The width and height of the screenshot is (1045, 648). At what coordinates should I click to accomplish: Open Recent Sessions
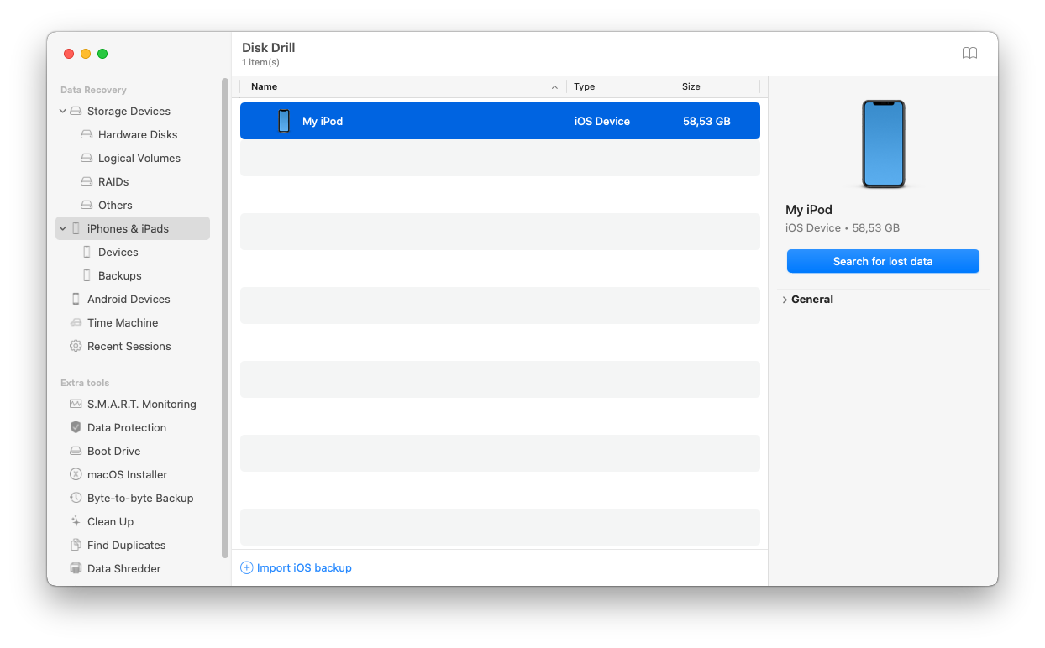(129, 346)
